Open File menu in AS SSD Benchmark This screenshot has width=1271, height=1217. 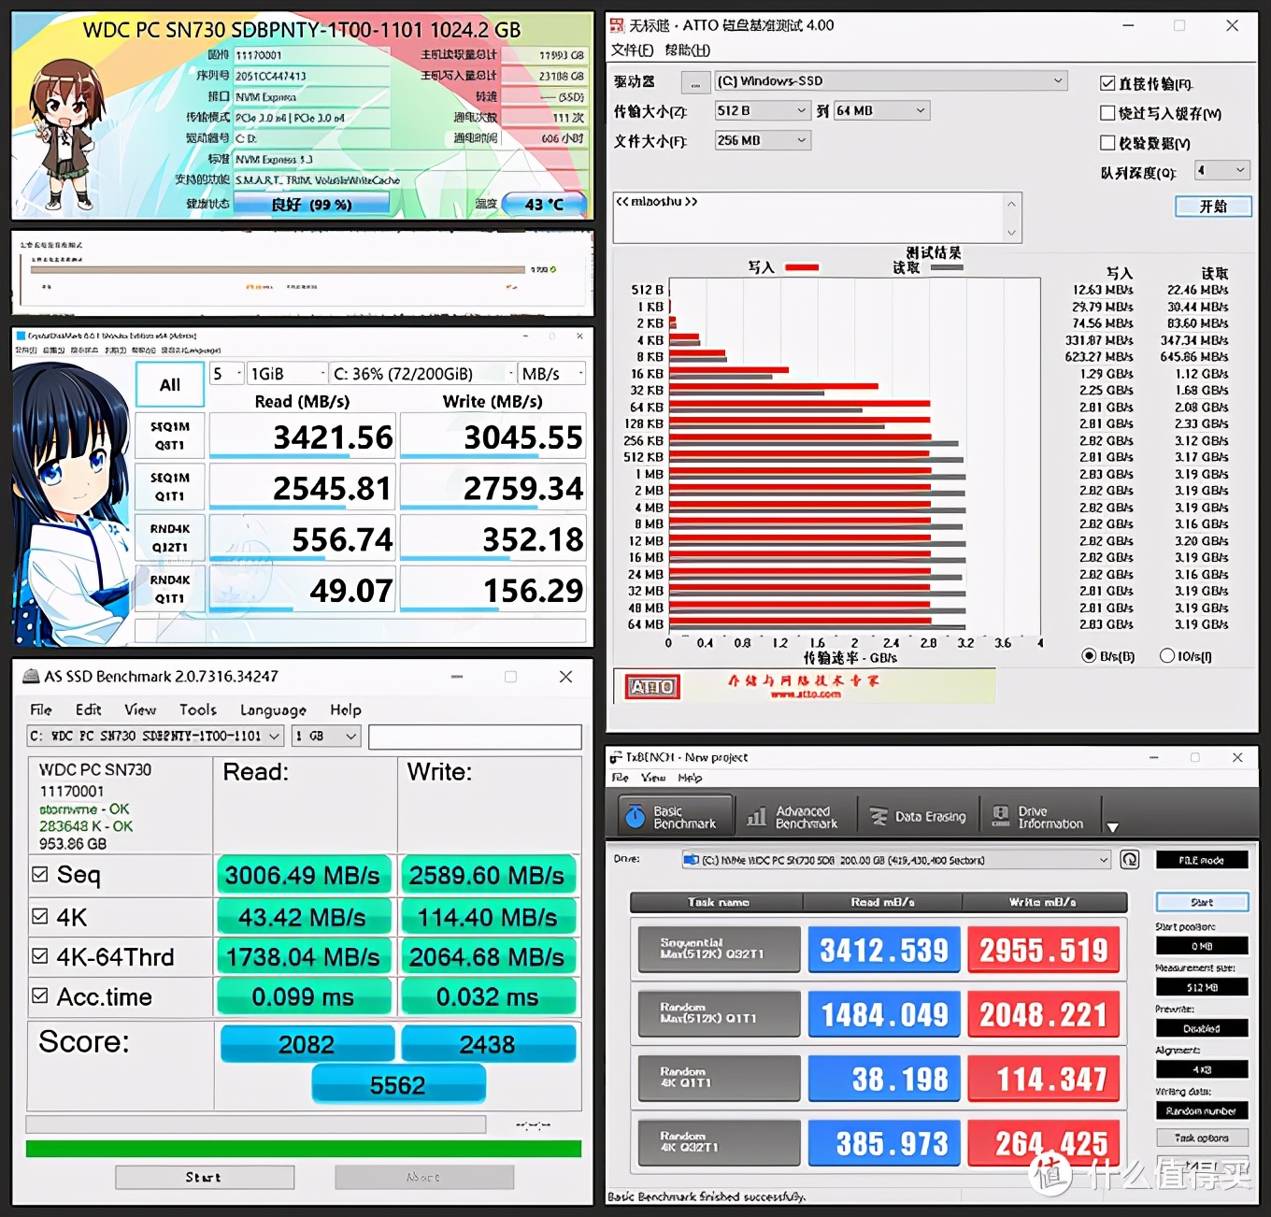coord(41,710)
